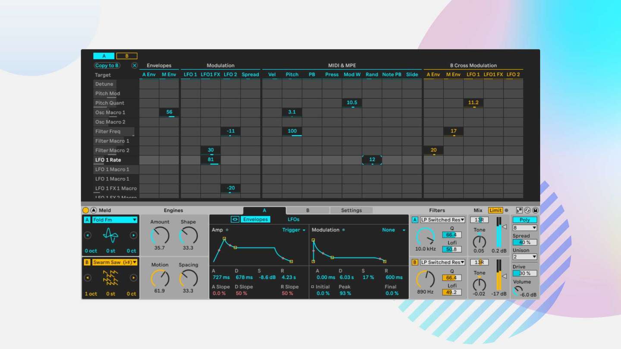This screenshot has height=349, width=621.
Task: Select next oscillator for engine A
Action: [133, 235]
